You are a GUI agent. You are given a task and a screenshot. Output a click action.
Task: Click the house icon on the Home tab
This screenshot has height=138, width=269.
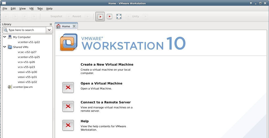[x=58, y=26]
